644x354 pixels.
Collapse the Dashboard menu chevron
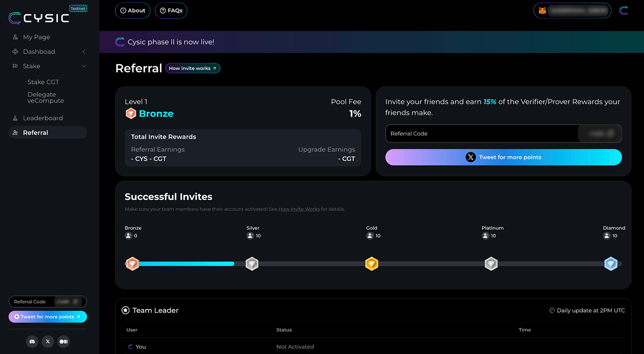(84, 52)
